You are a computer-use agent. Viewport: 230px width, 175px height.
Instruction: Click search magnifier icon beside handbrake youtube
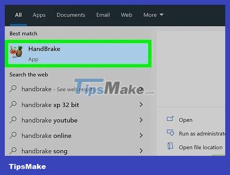[13, 120]
